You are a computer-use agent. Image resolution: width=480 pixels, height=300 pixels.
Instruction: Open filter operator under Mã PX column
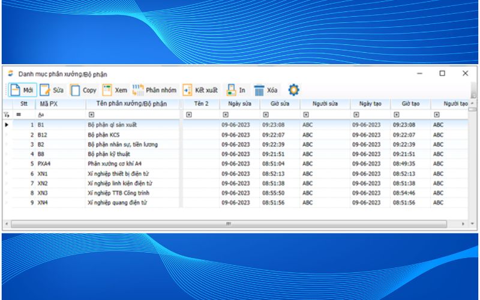pos(41,115)
